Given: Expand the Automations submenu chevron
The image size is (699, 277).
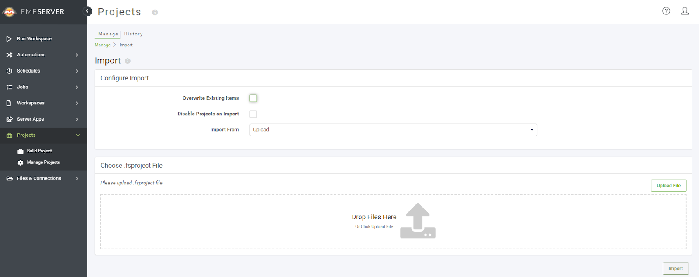Looking at the screenshot, I should coord(77,55).
